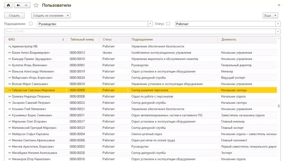Select row icon of Захаркин Савелий Петрович
The width and height of the screenshot is (286, 161).
[x=9, y=103]
